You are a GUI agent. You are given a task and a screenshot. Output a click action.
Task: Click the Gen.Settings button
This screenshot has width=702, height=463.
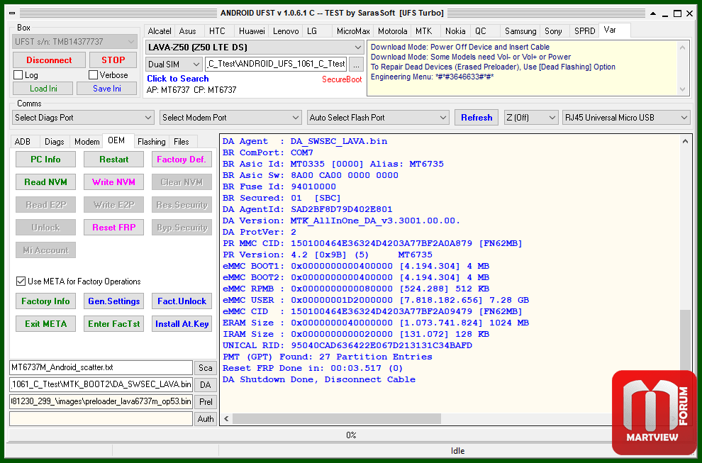113,301
